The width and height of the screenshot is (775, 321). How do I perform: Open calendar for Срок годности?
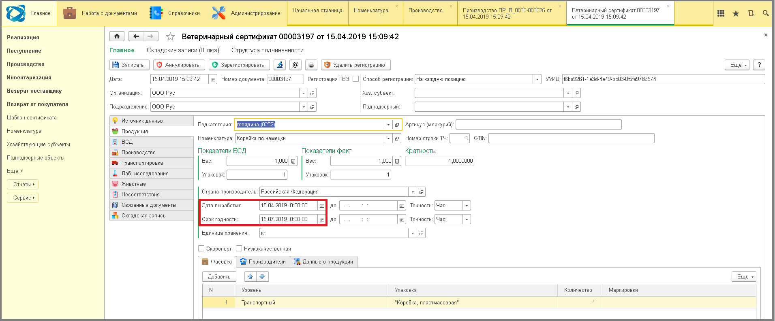(322, 219)
